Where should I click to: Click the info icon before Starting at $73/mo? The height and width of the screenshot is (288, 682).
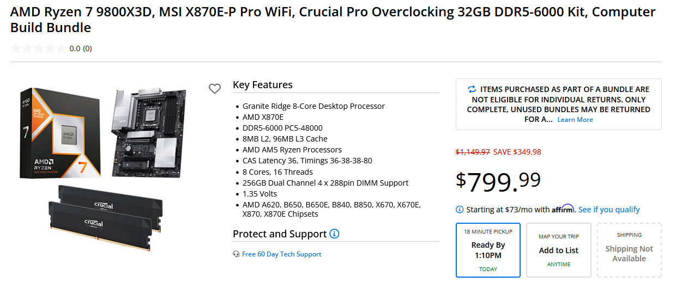coord(460,210)
